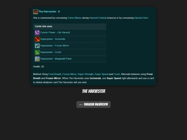Viewport: 187px width, 140px height.
Task: Open the Super Strength link
Action: point(86,74)
